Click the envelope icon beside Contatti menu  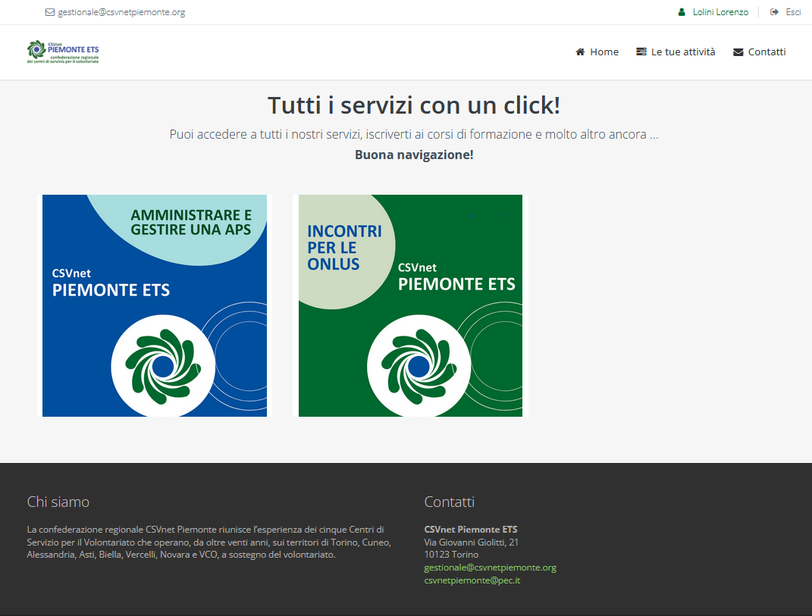[738, 52]
